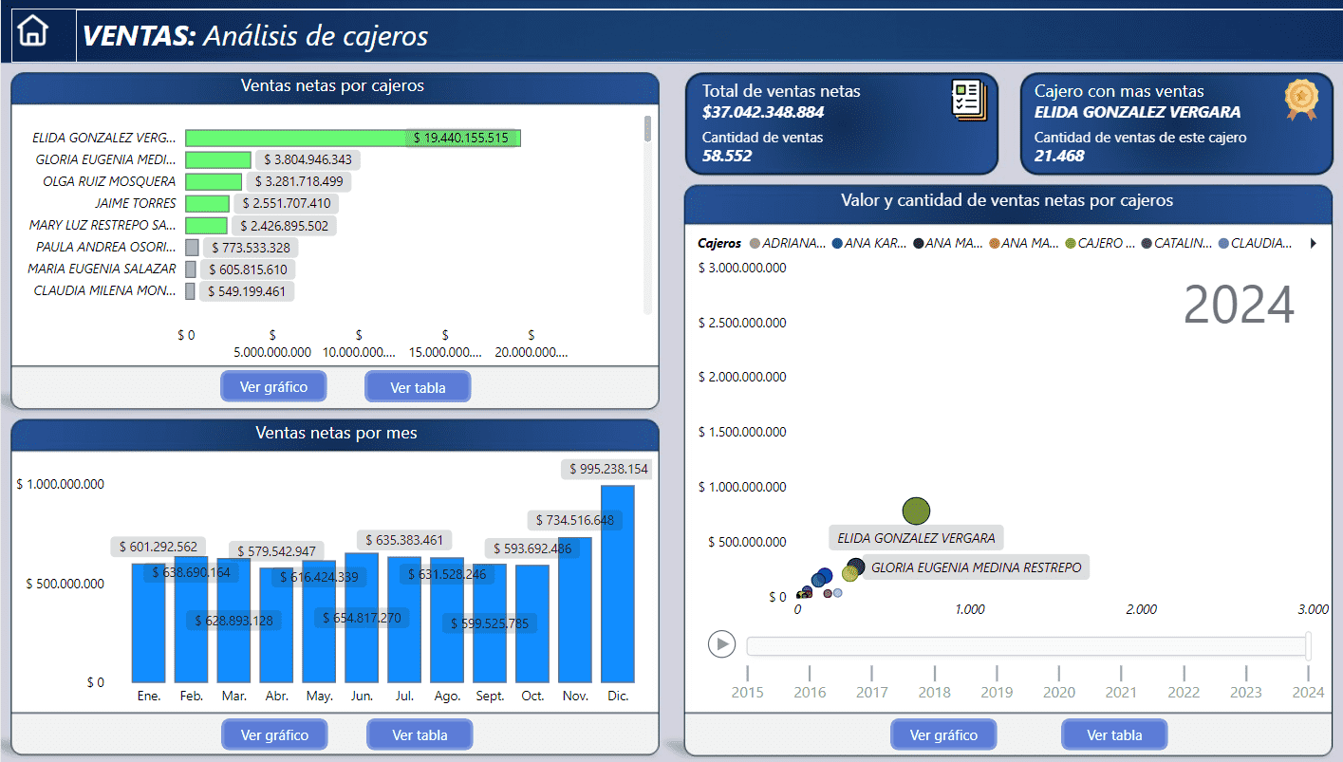Click the $ 19.440.155.515 data label
The height and width of the screenshot is (762, 1343).
[461, 138]
